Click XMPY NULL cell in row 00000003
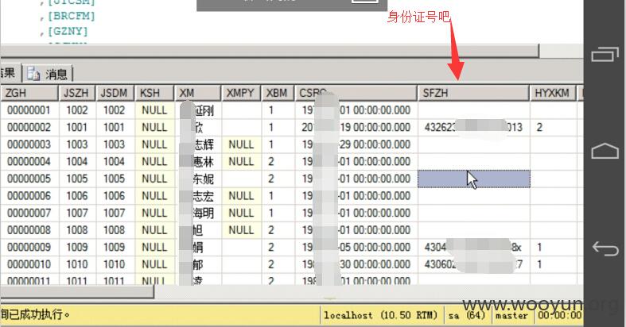Screen dimensions: 626x327 pos(241,144)
